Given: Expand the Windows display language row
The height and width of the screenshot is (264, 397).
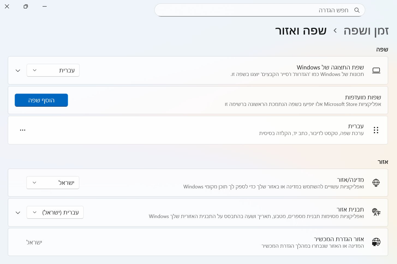Looking at the screenshot, I should [18, 71].
